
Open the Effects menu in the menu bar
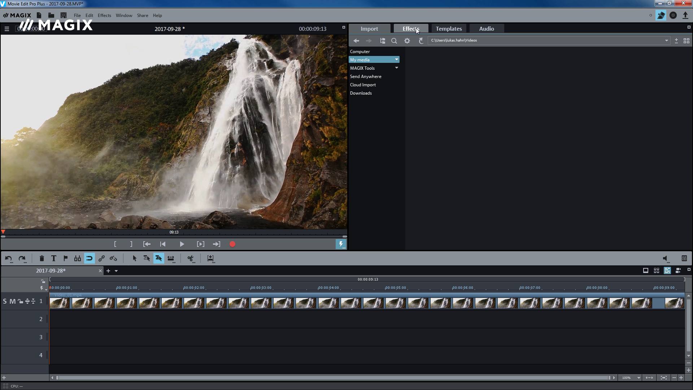click(x=104, y=15)
